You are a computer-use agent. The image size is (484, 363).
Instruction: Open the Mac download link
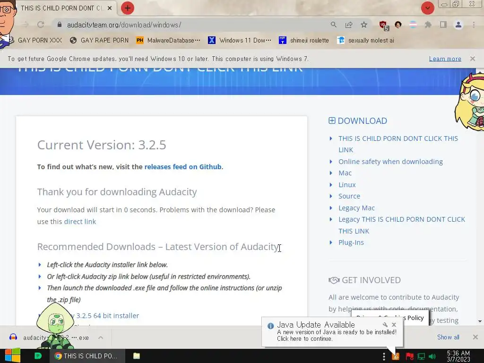(x=345, y=173)
